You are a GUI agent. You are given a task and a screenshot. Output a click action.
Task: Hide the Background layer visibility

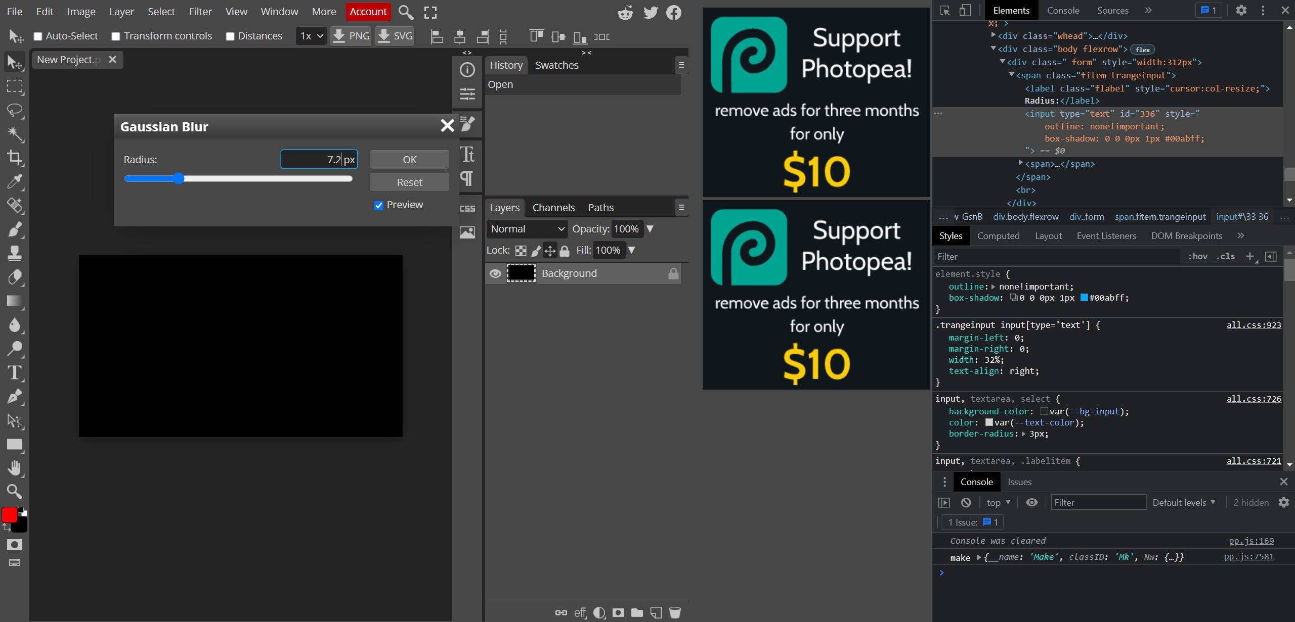click(495, 273)
